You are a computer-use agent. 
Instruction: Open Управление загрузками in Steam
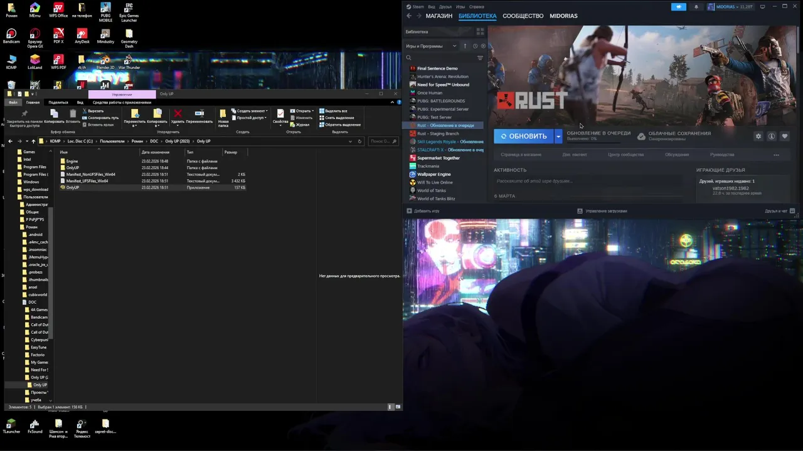coord(602,211)
